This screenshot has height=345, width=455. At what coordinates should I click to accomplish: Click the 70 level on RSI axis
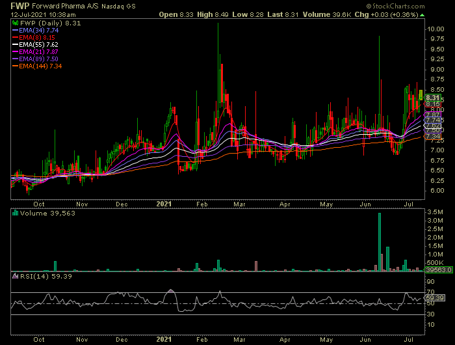tap(431, 292)
